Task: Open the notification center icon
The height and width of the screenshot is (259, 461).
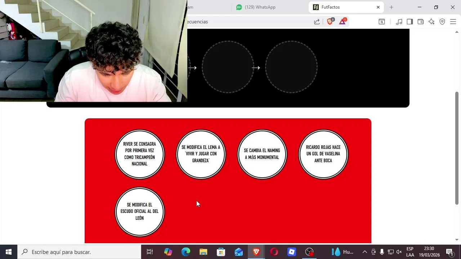Action: tap(449, 252)
